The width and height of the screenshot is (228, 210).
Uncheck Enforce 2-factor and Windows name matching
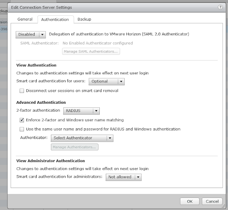click(x=22, y=120)
